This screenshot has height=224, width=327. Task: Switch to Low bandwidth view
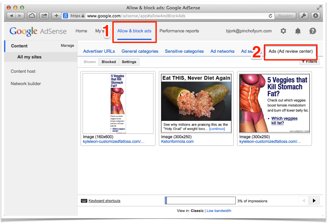click(219, 211)
